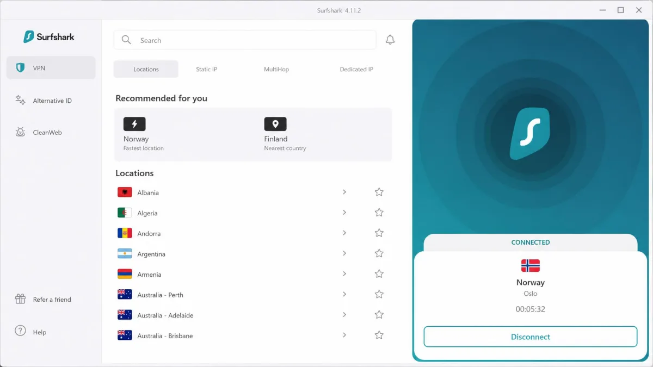Click the Norway flag in connection panel
Image resolution: width=653 pixels, height=367 pixels.
(531, 265)
